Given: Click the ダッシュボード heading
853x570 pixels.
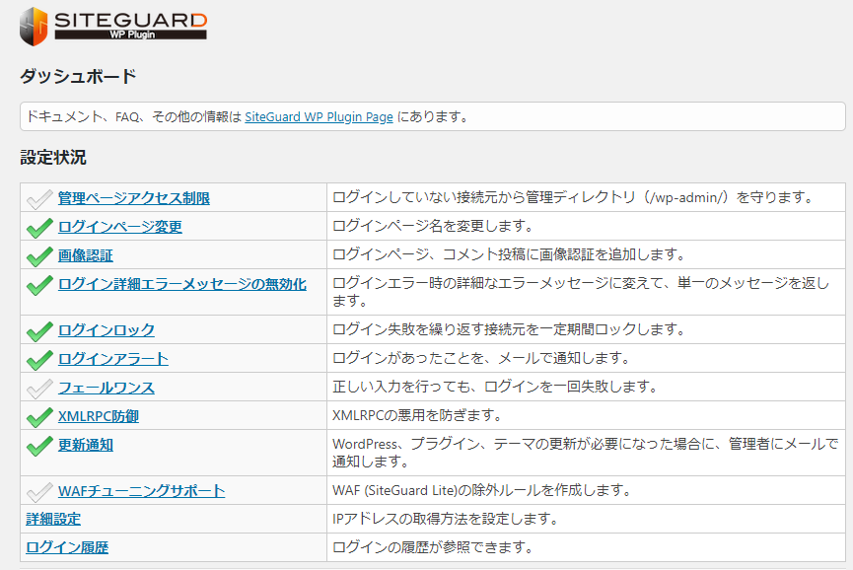Looking at the screenshot, I should 78,76.
